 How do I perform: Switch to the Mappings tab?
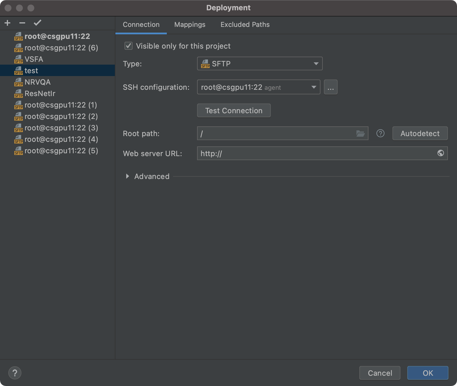(190, 25)
